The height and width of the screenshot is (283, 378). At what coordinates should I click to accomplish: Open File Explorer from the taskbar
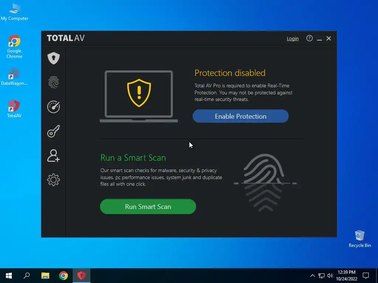click(45, 276)
